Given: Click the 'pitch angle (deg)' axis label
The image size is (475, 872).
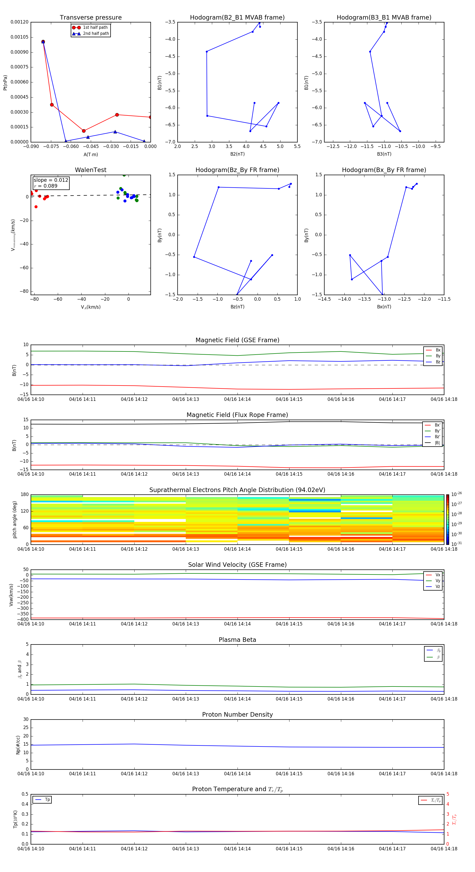Looking at the screenshot, I should (x=15, y=519).
